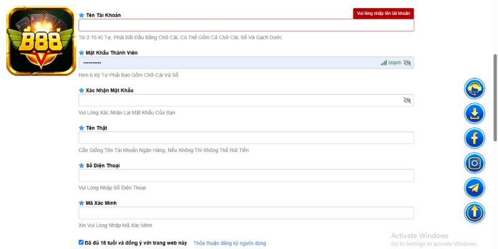Viewport: 498px width, 249px height.
Task: Open Thỏa thuận đăng ký người dùng link
Action: [229, 243]
